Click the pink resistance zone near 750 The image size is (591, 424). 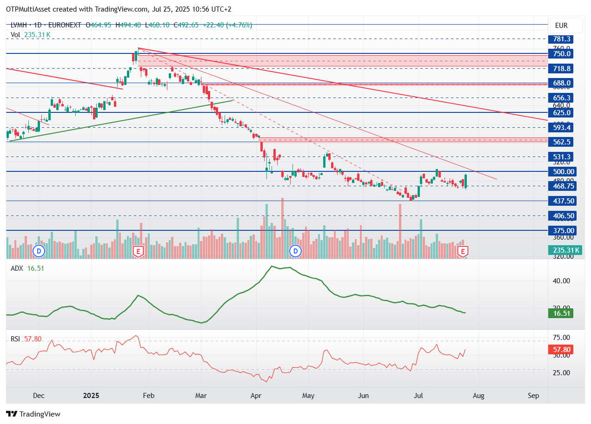tap(342, 61)
